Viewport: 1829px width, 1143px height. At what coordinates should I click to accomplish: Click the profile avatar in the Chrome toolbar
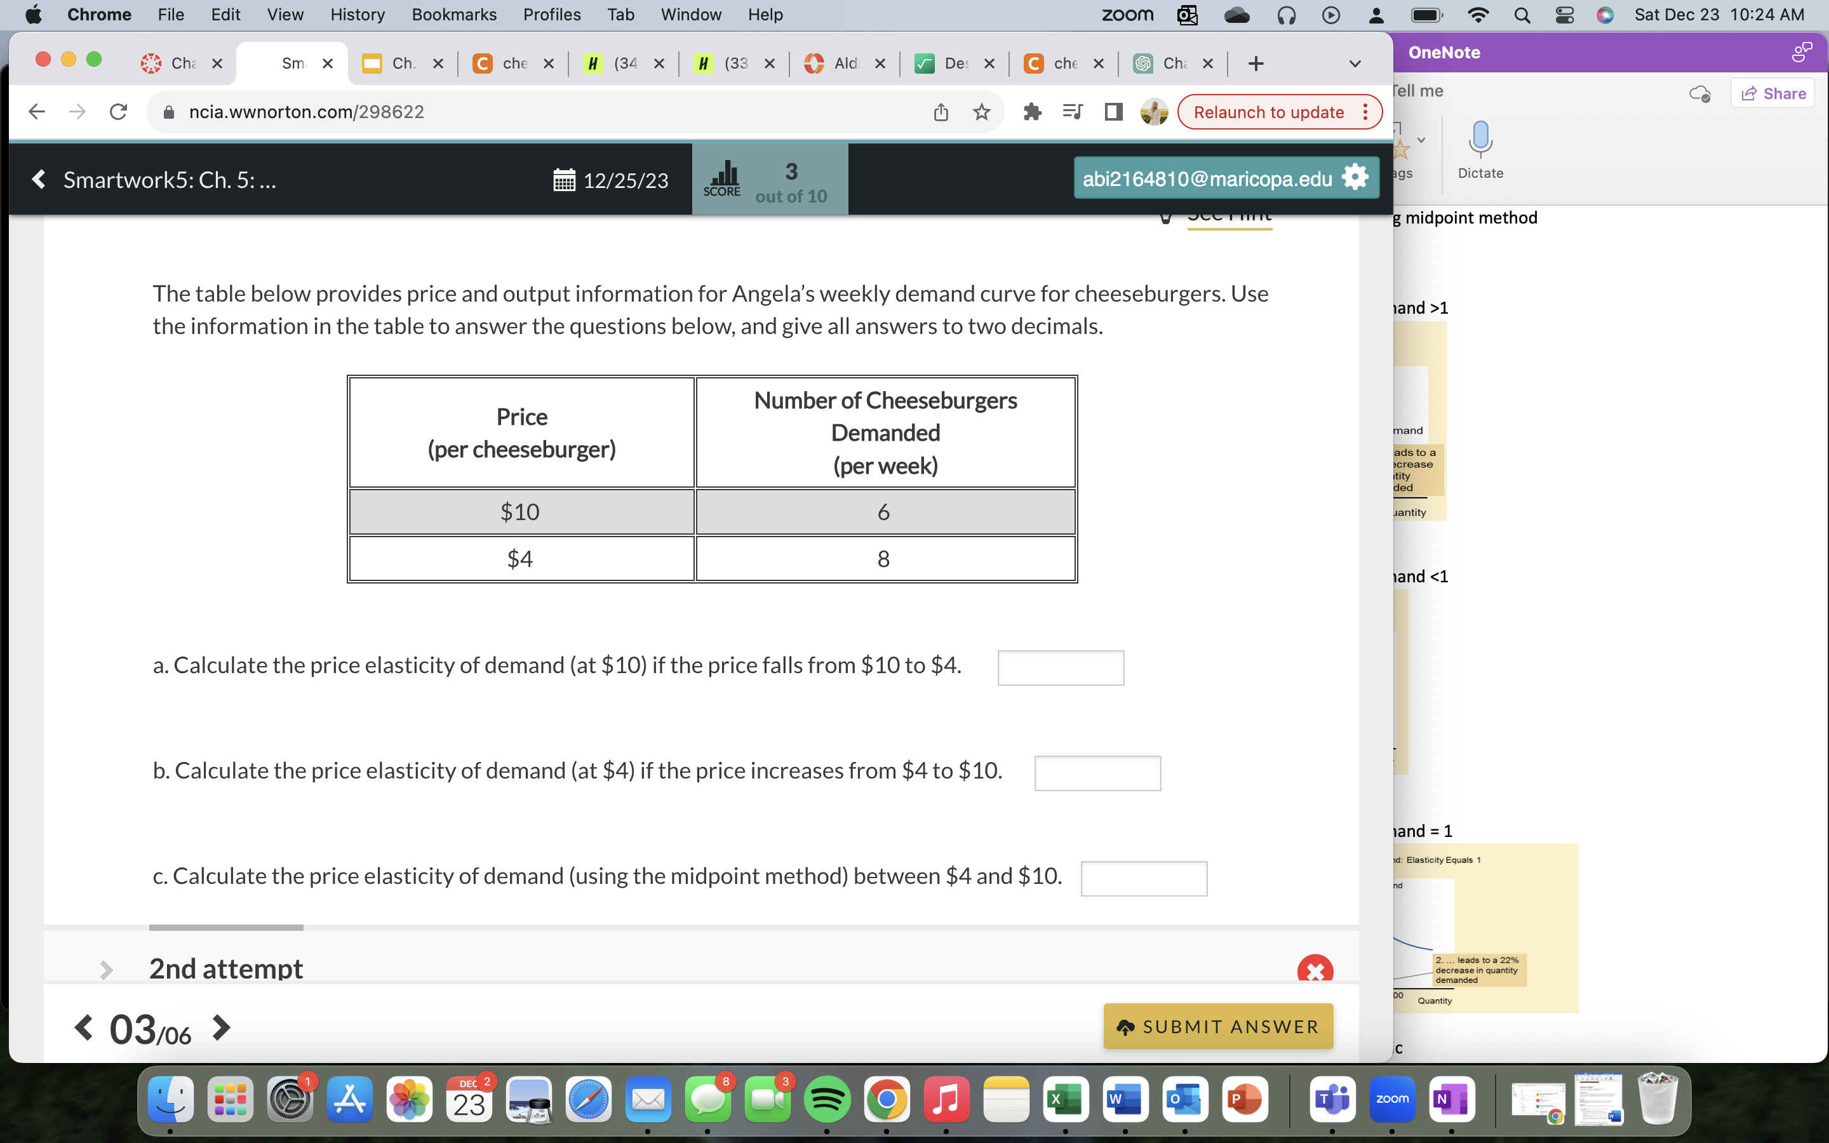pyautogui.click(x=1153, y=111)
